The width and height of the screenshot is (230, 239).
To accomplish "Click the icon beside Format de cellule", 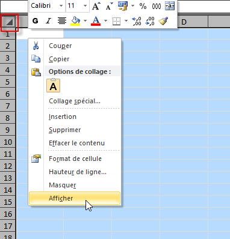I will (36, 159).
